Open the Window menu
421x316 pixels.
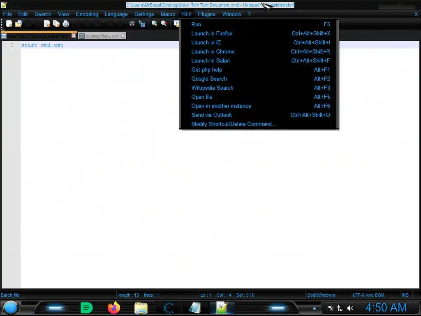click(x=232, y=14)
